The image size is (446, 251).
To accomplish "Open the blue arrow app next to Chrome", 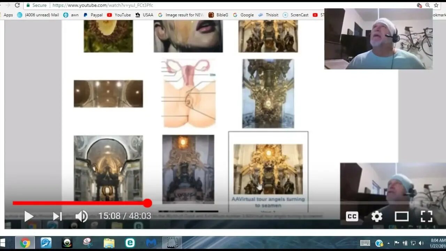I will [46, 243].
